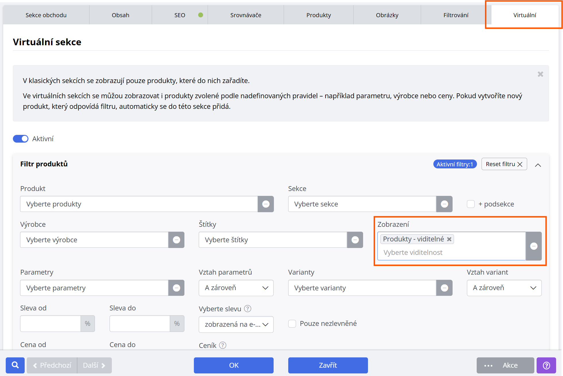Click the Zavřít button

(x=328, y=365)
